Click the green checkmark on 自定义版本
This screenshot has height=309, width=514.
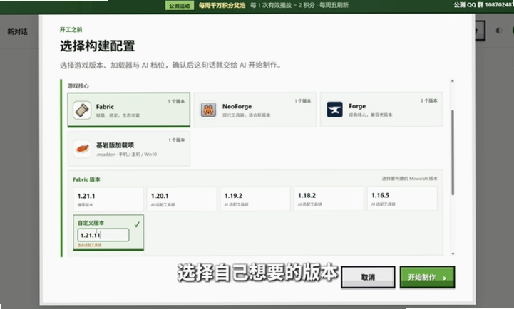point(137,224)
